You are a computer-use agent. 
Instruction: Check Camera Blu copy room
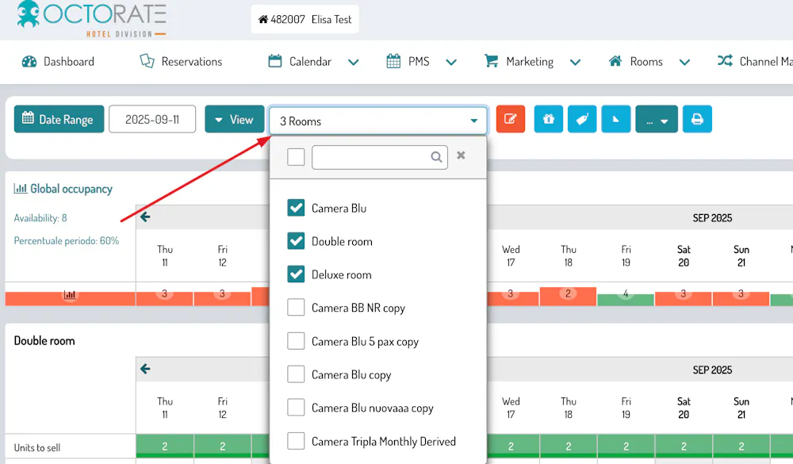[x=296, y=374]
